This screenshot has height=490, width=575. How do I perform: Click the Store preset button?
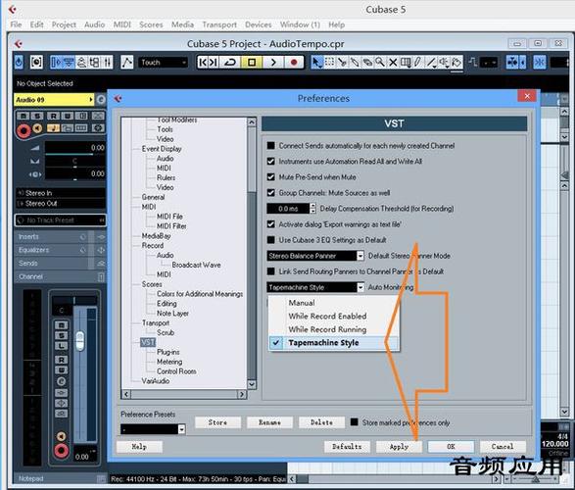[217, 422]
